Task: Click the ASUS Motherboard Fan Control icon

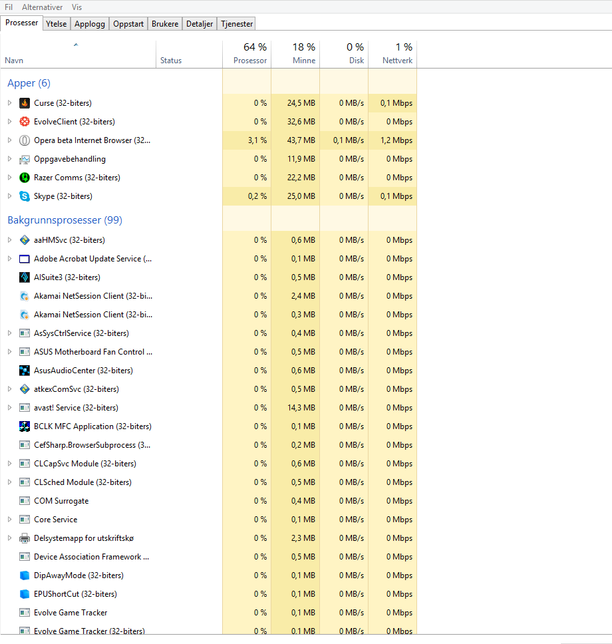Action: [x=25, y=352]
